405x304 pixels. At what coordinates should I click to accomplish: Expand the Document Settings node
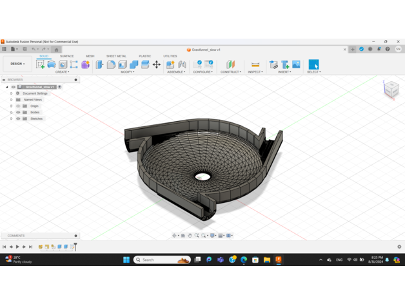pos(11,93)
